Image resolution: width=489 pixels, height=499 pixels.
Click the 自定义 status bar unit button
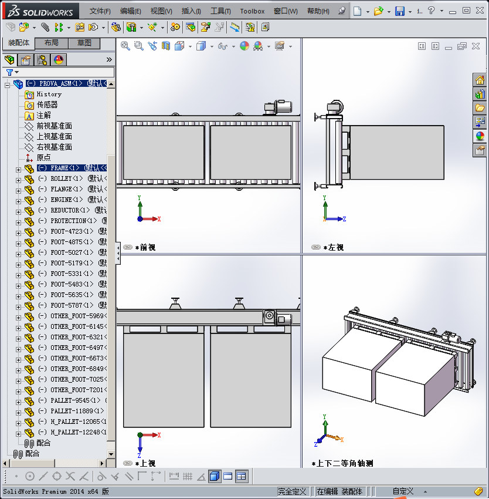[x=403, y=491]
